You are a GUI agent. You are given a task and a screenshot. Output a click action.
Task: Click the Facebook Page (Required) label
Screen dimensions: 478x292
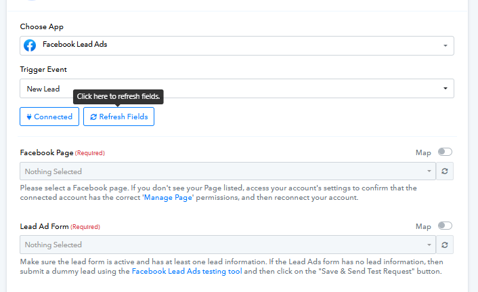62,152
